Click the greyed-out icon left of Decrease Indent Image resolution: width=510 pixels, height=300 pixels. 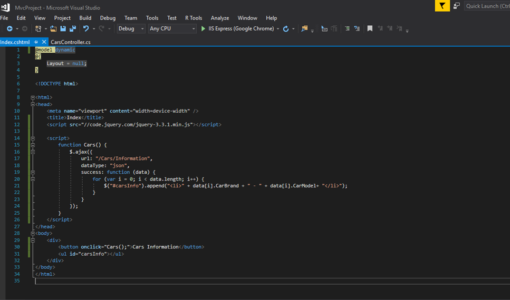tap(334, 28)
